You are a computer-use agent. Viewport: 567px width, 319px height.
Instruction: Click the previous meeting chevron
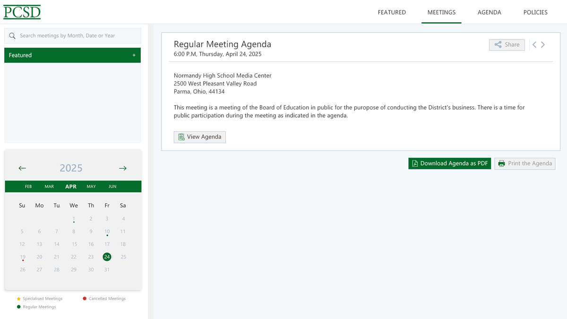pos(534,44)
